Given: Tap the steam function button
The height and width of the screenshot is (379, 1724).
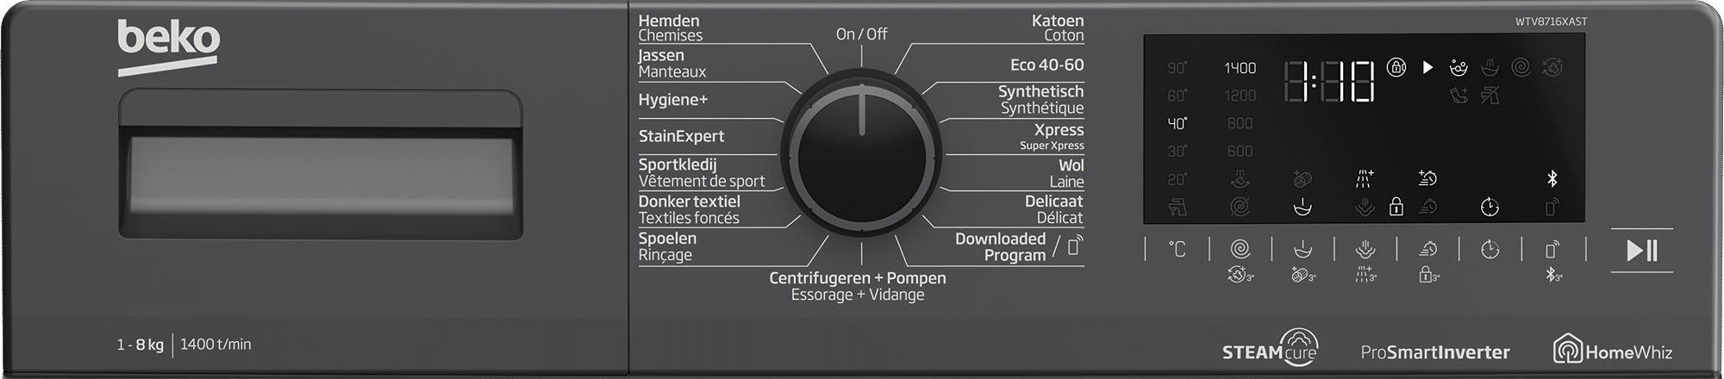Looking at the screenshot, I should [x=1365, y=250].
